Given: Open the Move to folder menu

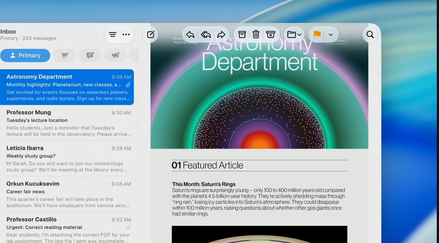Looking at the screenshot, I should [x=294, y=35].
